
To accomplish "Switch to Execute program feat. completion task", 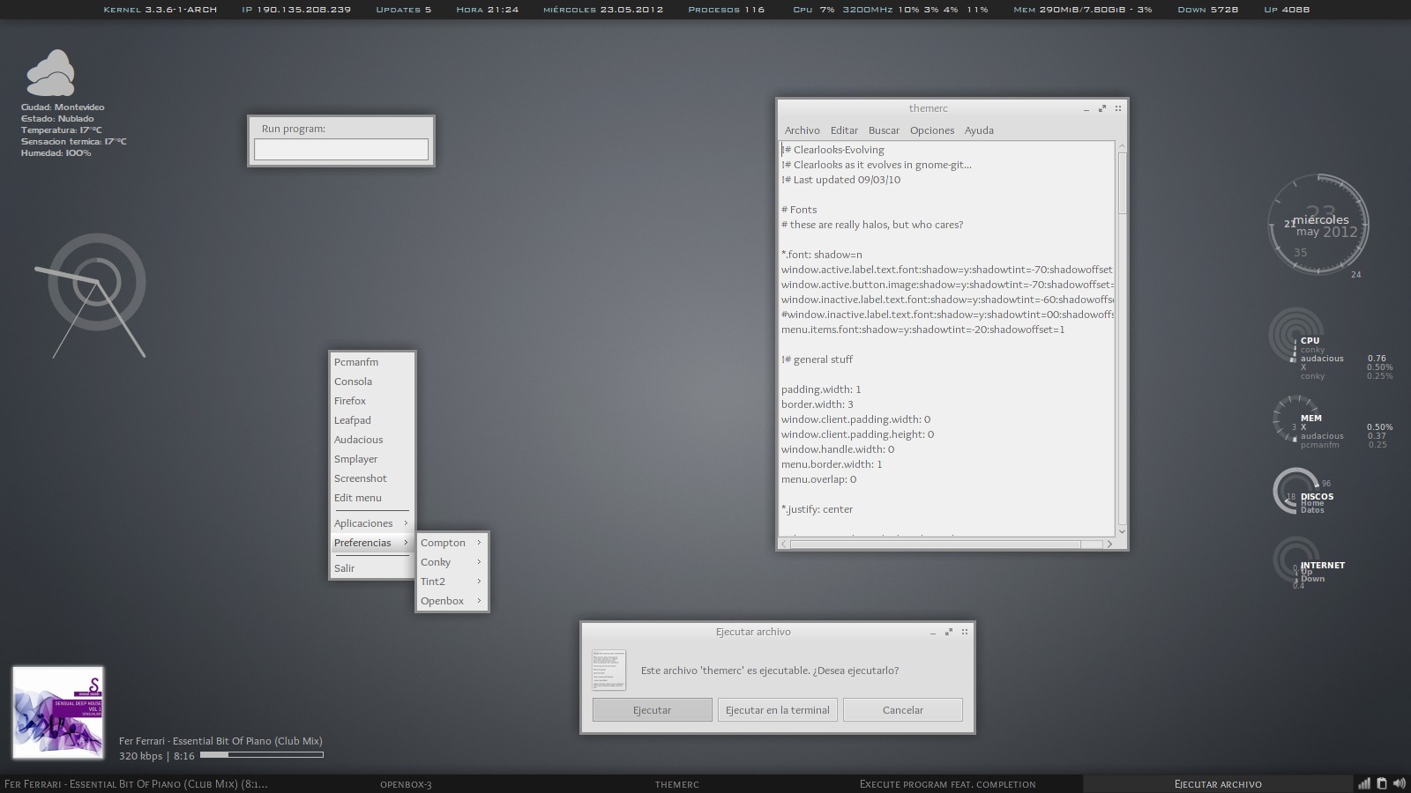I will 947,784.
